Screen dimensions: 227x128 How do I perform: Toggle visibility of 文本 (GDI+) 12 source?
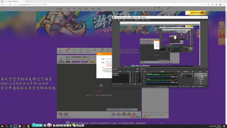(x=142, y=75)
